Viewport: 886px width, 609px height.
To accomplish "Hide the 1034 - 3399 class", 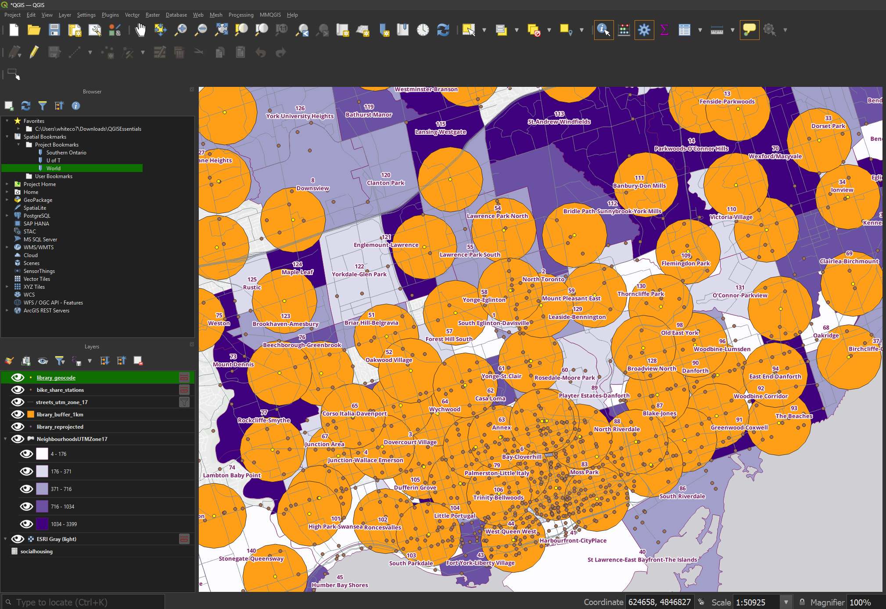I will tap(26, 524).
